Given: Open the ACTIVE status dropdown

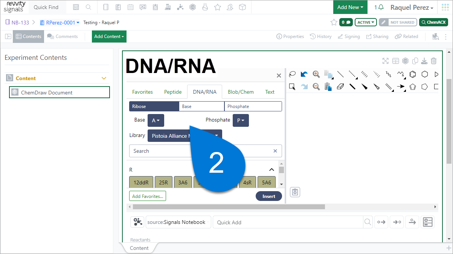Looking at the screenshot, I should [x=366, y=22].
